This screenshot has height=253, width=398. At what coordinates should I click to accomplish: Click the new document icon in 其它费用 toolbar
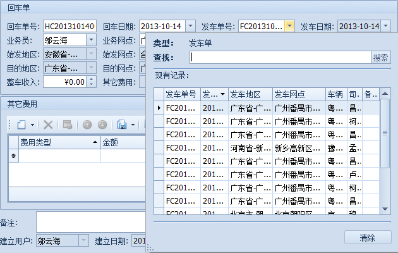[21, 125]
